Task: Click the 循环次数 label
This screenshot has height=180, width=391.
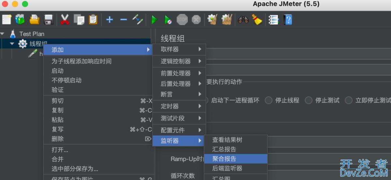Action: 183,175
